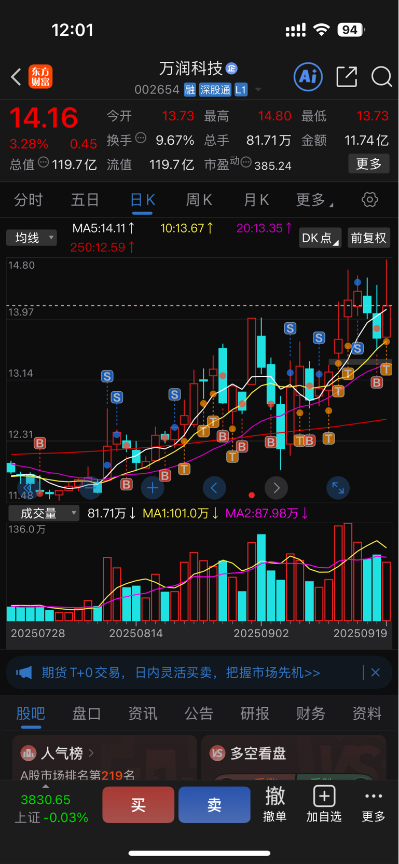The height and width of the screenshot is (864, 399).
Task: Tap the 市盈 info icon
Action: (x=246, y=162)
